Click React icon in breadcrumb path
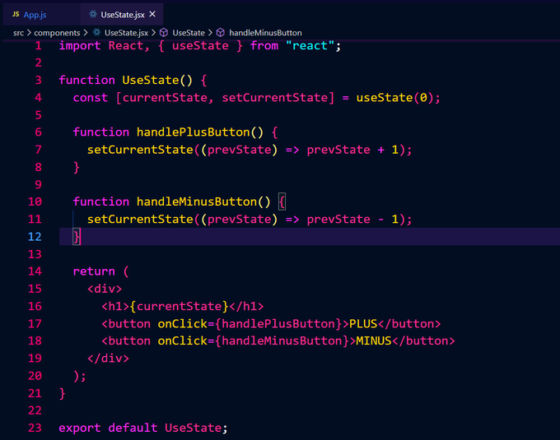This screenshot has width=560, height=440. coord(97,32)
